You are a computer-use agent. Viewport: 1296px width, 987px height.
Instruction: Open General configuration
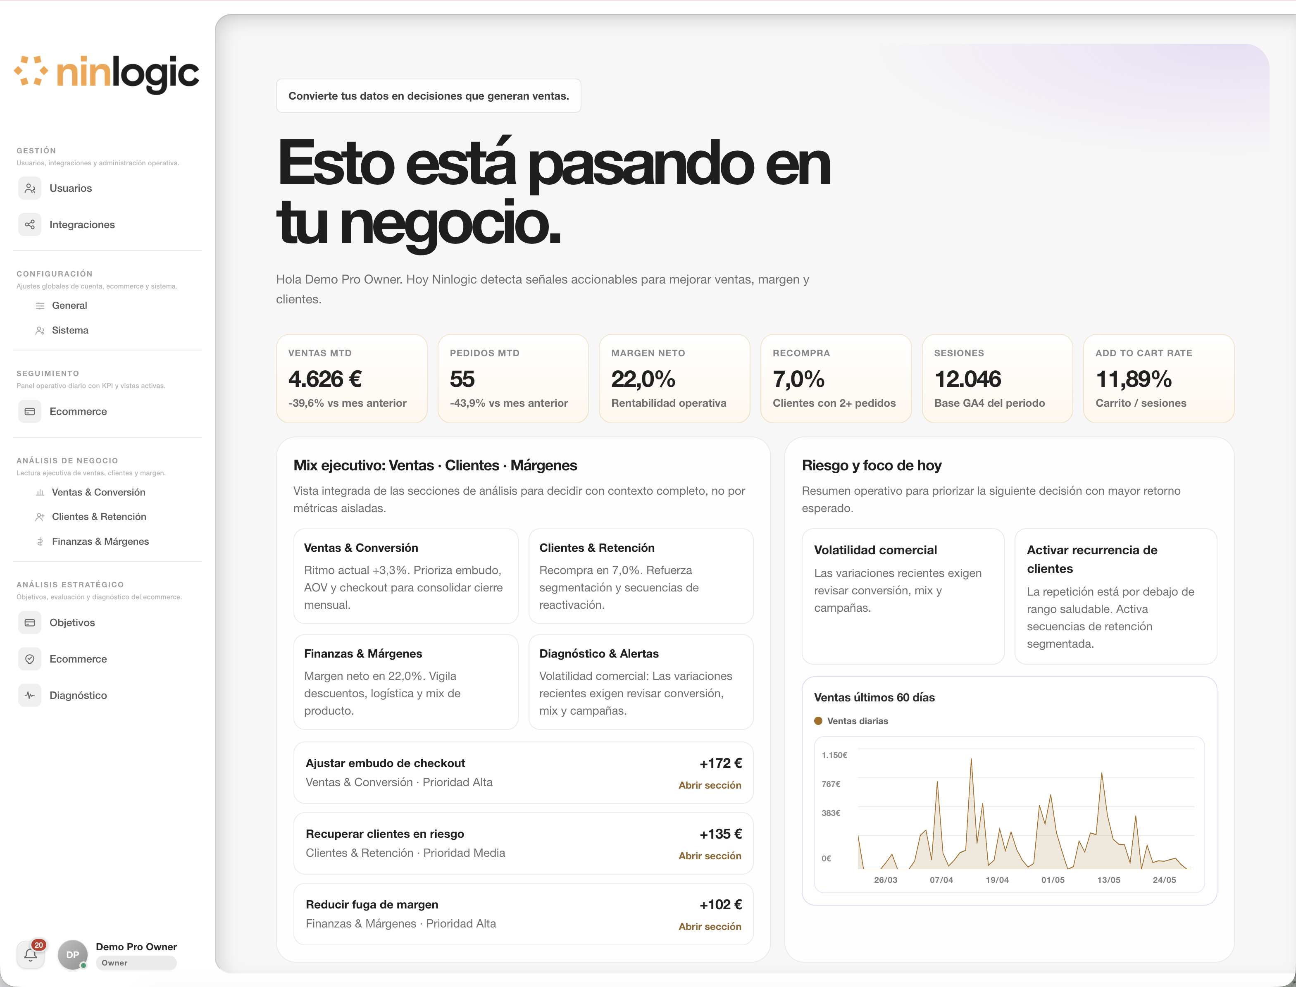point(69,305)
